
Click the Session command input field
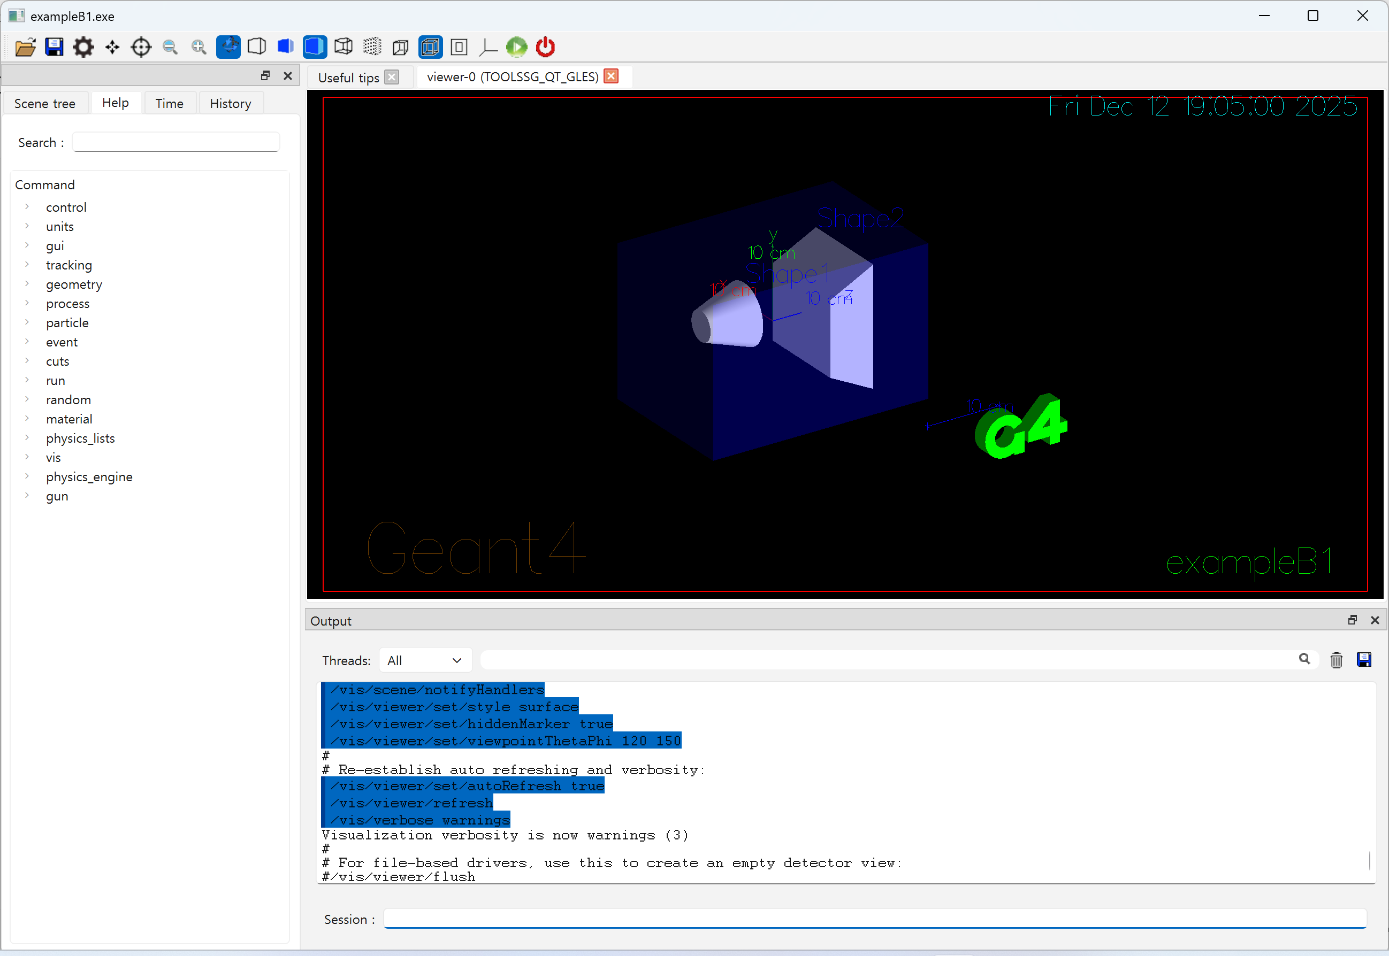(x=874, y=918)
